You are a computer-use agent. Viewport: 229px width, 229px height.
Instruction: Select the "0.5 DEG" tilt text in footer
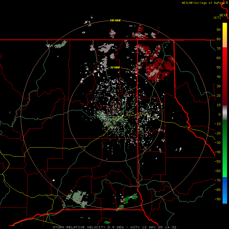pyautogui.click(x=116, y=227)
